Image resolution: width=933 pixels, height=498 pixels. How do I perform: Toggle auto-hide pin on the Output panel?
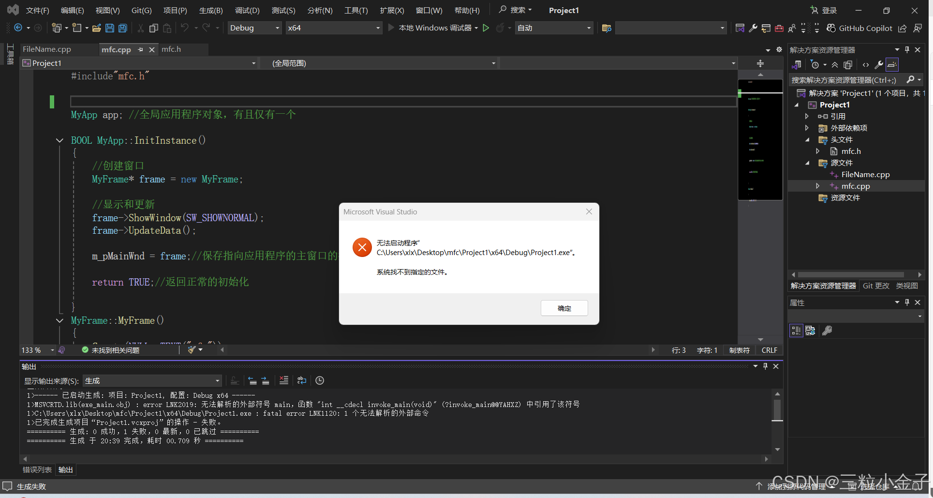pos(765,366)
